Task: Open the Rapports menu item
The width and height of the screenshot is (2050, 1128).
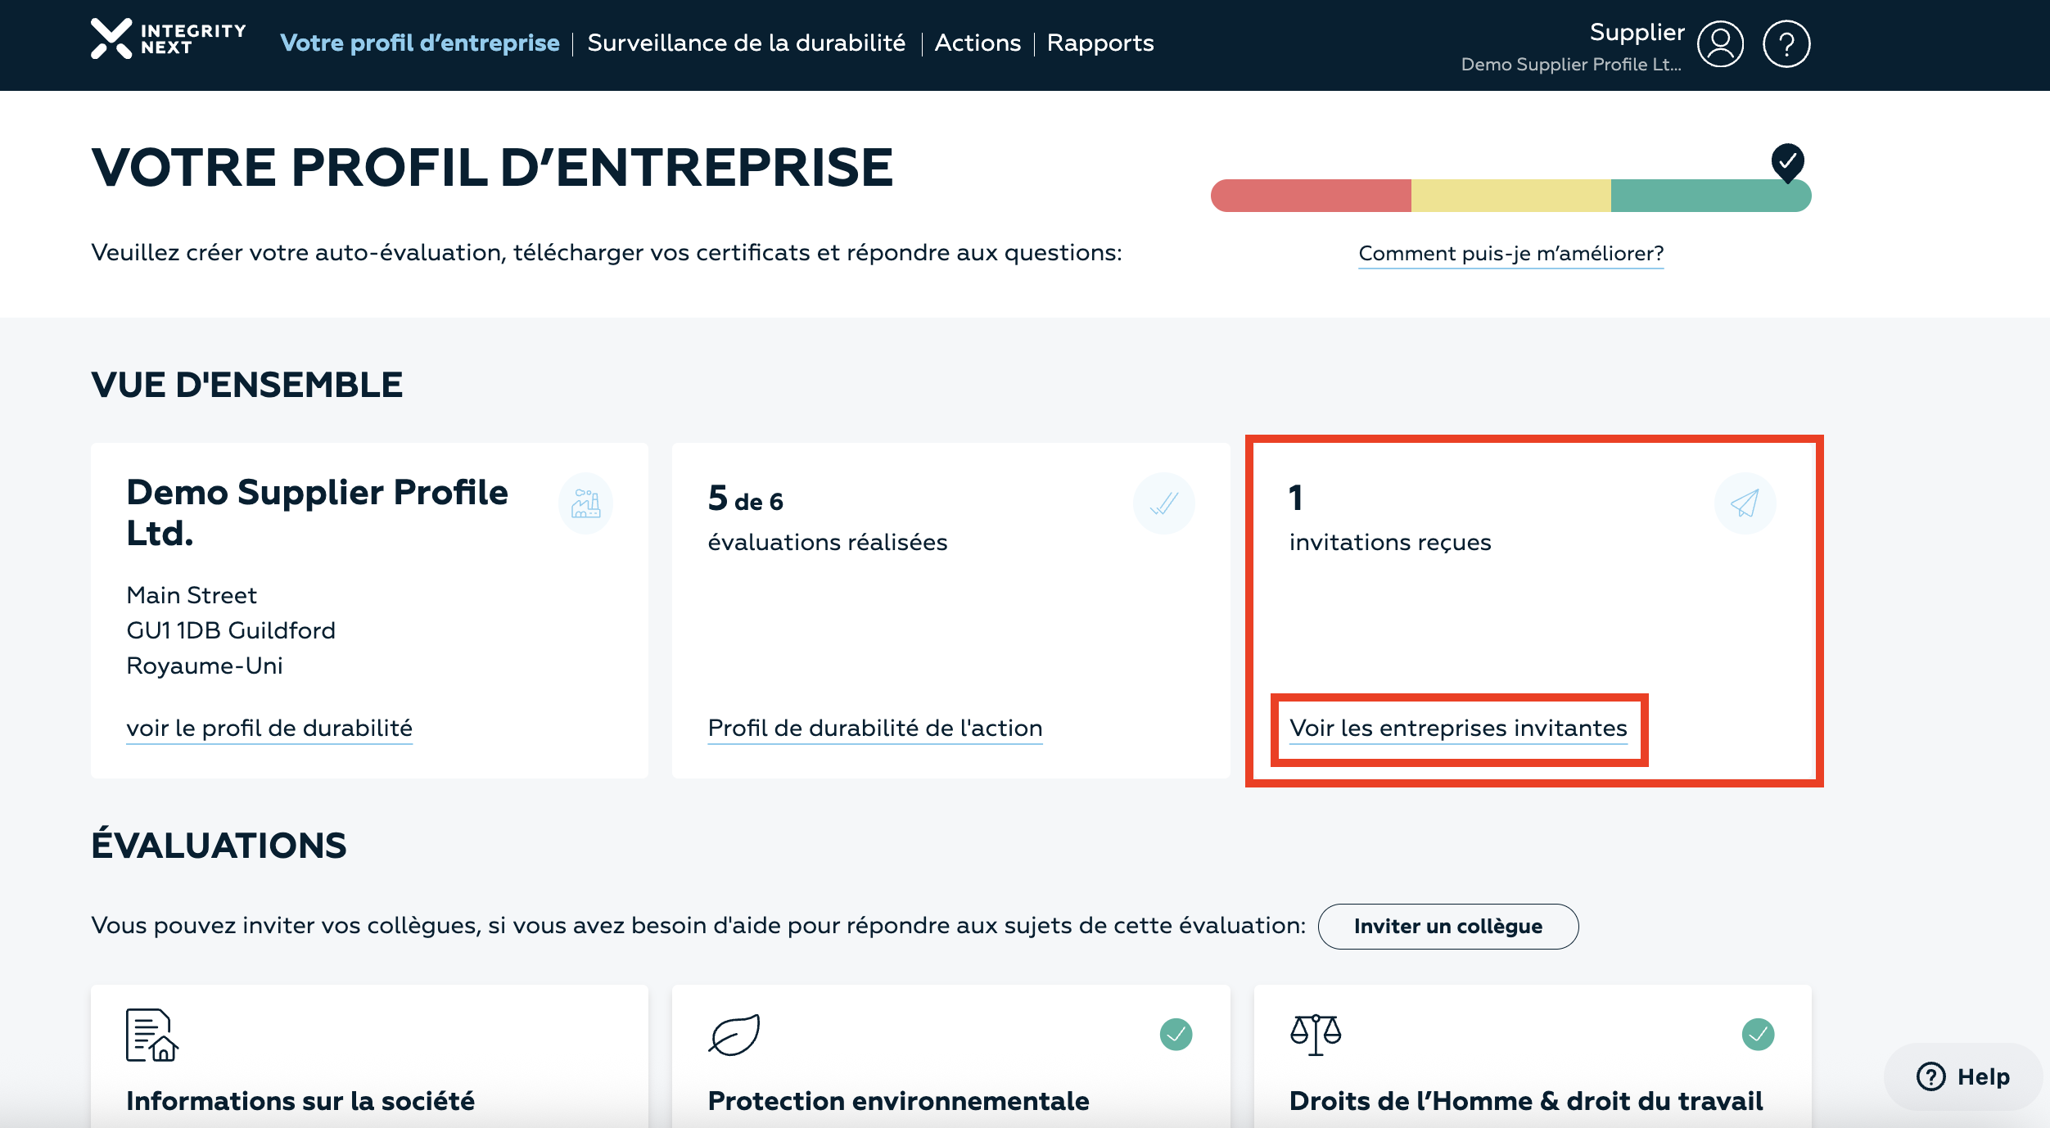Action: click(1100, 43)
